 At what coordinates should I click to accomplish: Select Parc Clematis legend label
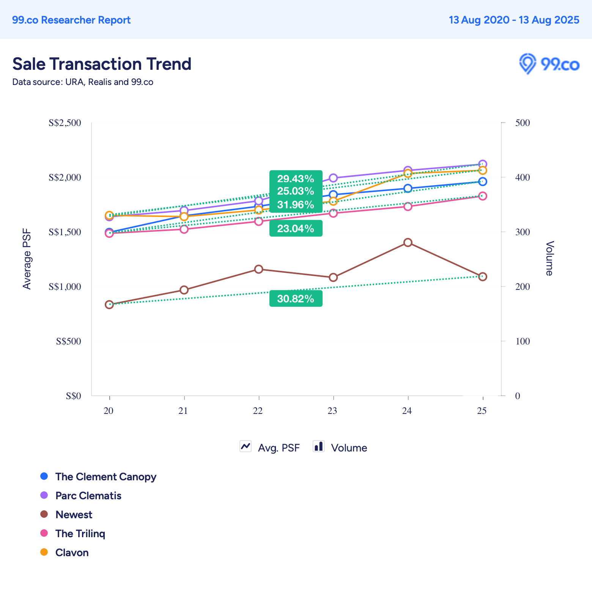[x=88, y=496]
